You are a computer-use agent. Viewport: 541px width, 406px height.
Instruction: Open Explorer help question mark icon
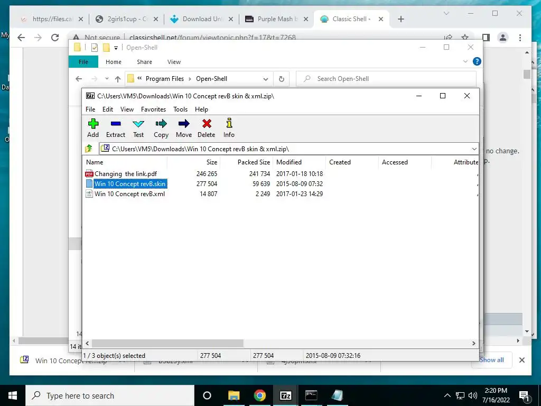[477, 61]
